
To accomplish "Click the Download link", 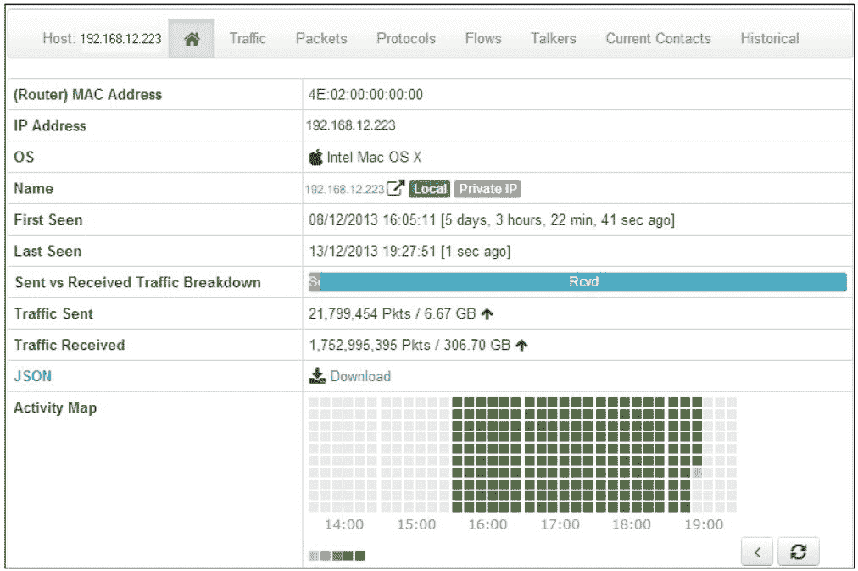I will tap(360, 376).
